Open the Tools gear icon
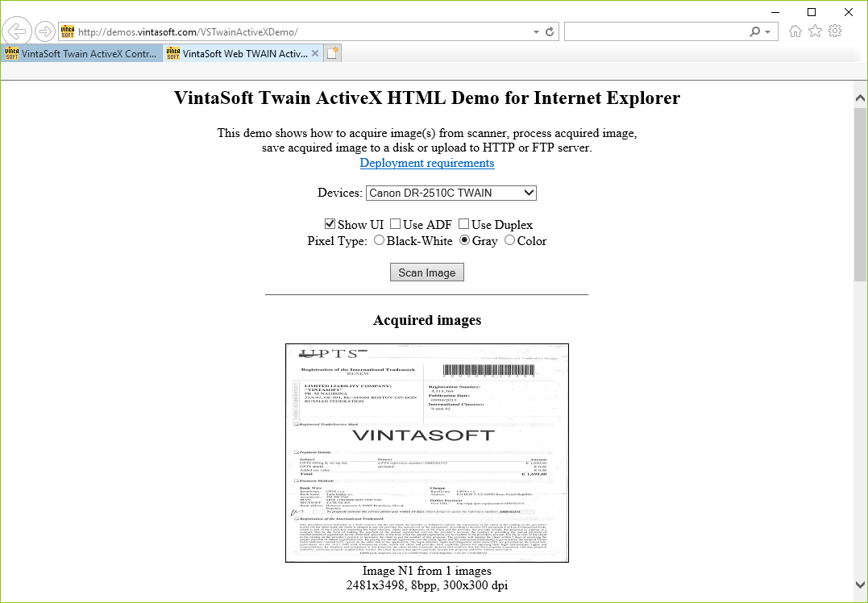The width and height of the screenshot is (868, 603). click(835, 31)
